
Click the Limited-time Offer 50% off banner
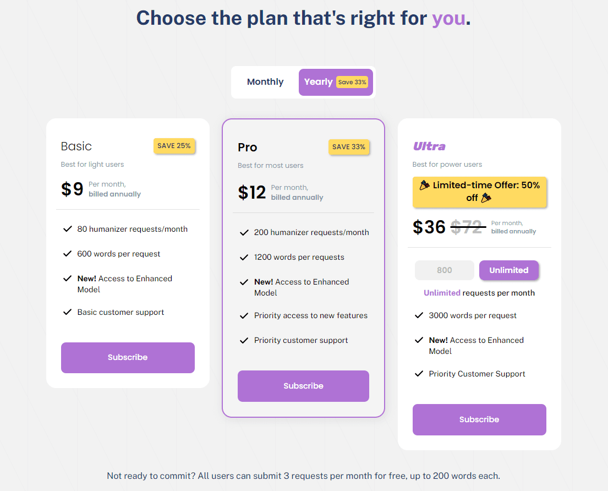point(479,192)
